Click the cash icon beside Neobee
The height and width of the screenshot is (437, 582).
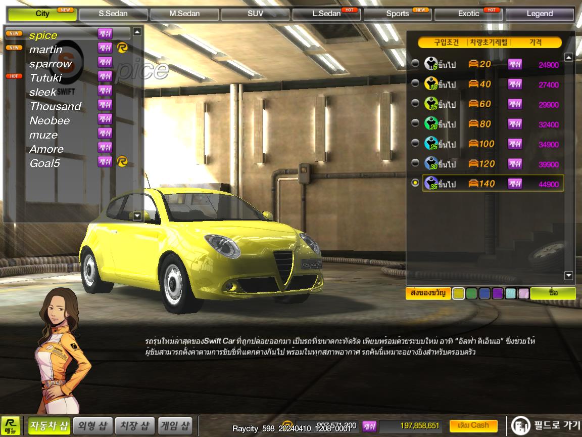pos(105,119)
